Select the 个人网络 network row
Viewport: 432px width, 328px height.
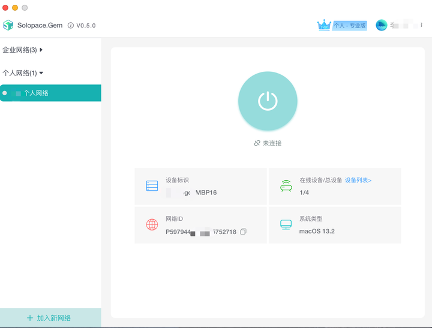click(x=50, y=93)
